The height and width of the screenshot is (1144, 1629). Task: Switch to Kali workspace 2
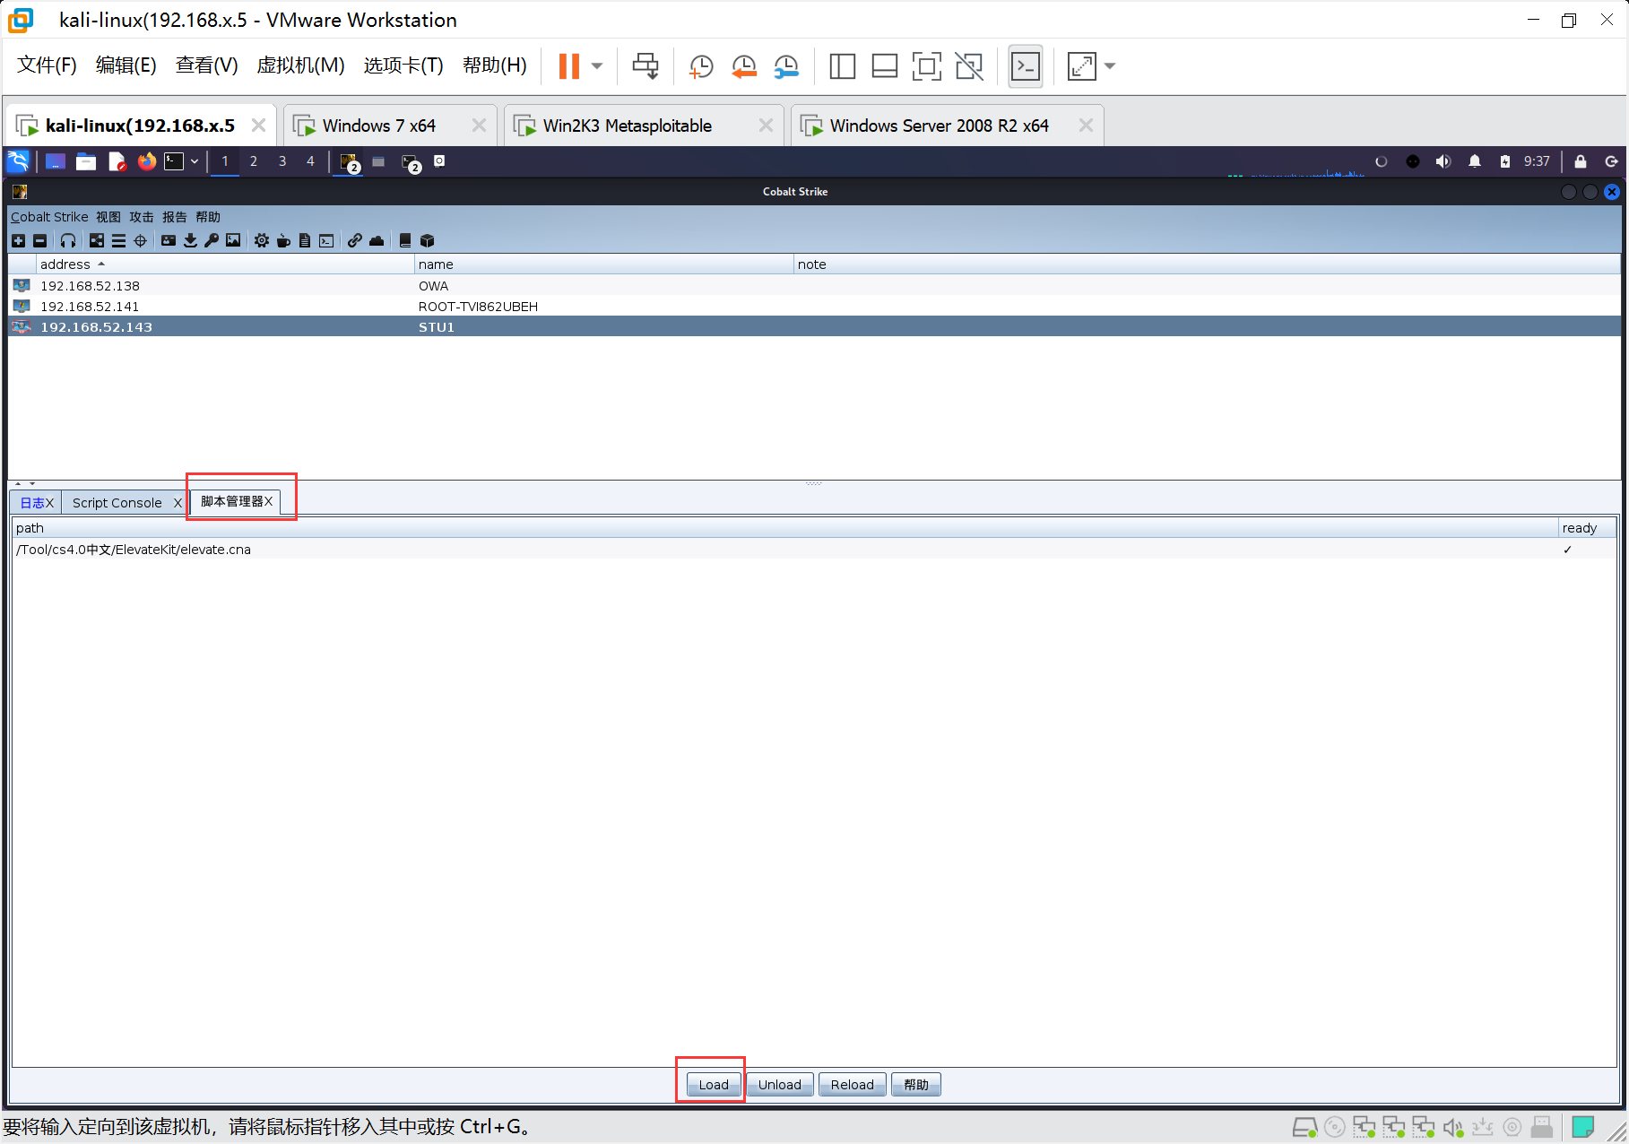(x=254, y=161)
